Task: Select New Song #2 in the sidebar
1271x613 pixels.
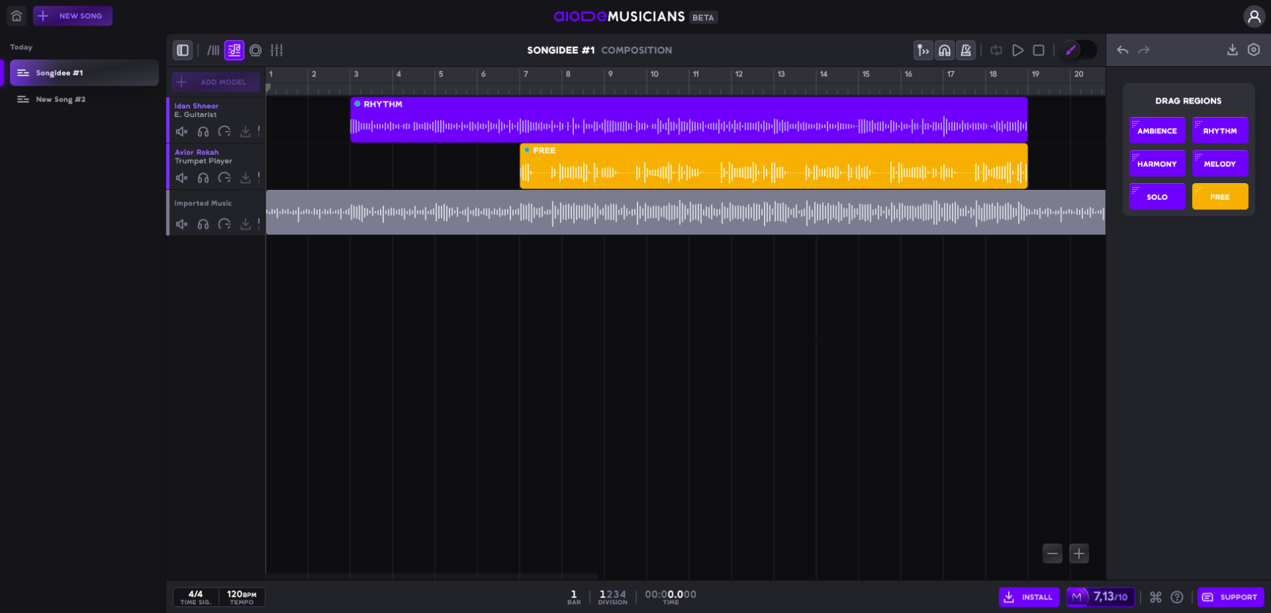Action: click(x=60, y=100)
